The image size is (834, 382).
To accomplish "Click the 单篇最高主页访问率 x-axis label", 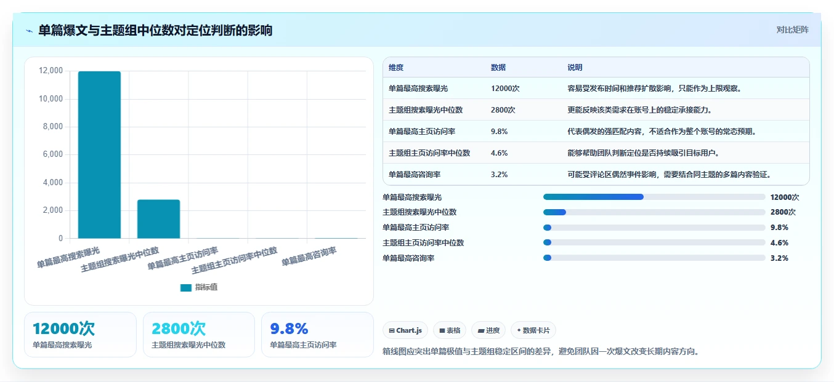I will tap(183, 260).
